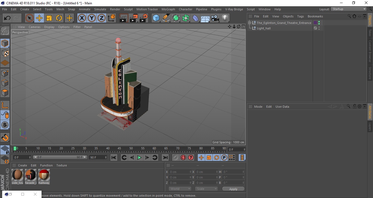Open V-Ray Bridge menu
Viewport: 373px width, 198px height.
coord(234,9)
